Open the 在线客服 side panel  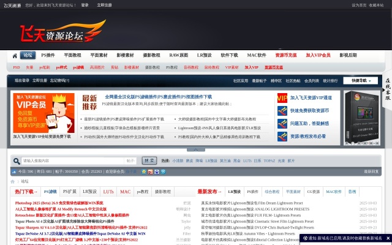(387, 89)
